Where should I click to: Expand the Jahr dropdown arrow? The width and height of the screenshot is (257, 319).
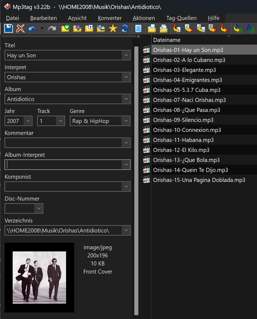coord(28,121)
